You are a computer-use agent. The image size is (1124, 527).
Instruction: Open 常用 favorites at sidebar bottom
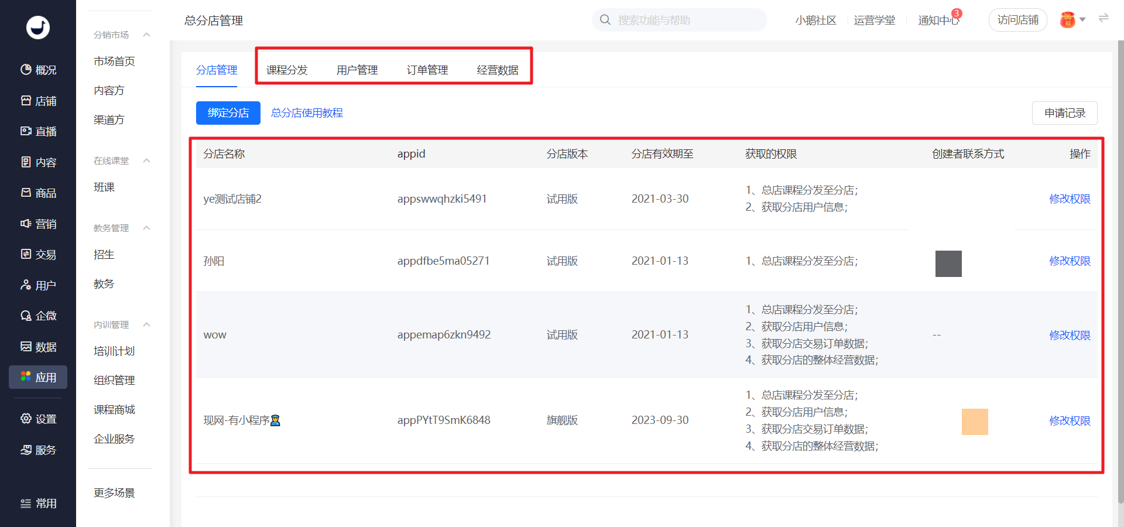tap(38, 504)
